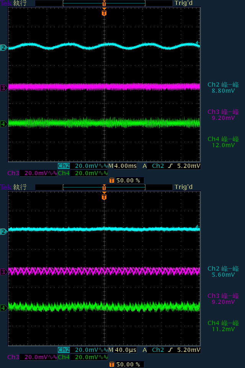Click the Ch3 ground marker in 4.00ms capture

tap(3, 88)
